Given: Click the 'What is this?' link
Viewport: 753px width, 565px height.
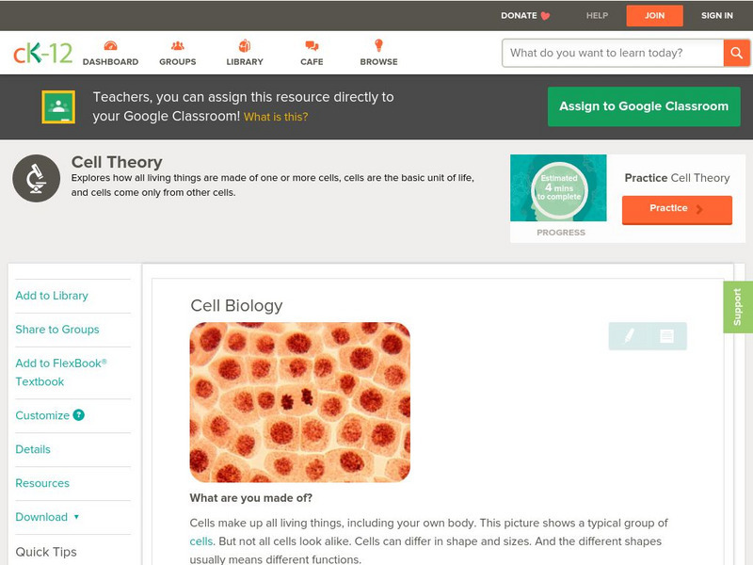Looking at the screenshot, I should [x=276, y=117].
